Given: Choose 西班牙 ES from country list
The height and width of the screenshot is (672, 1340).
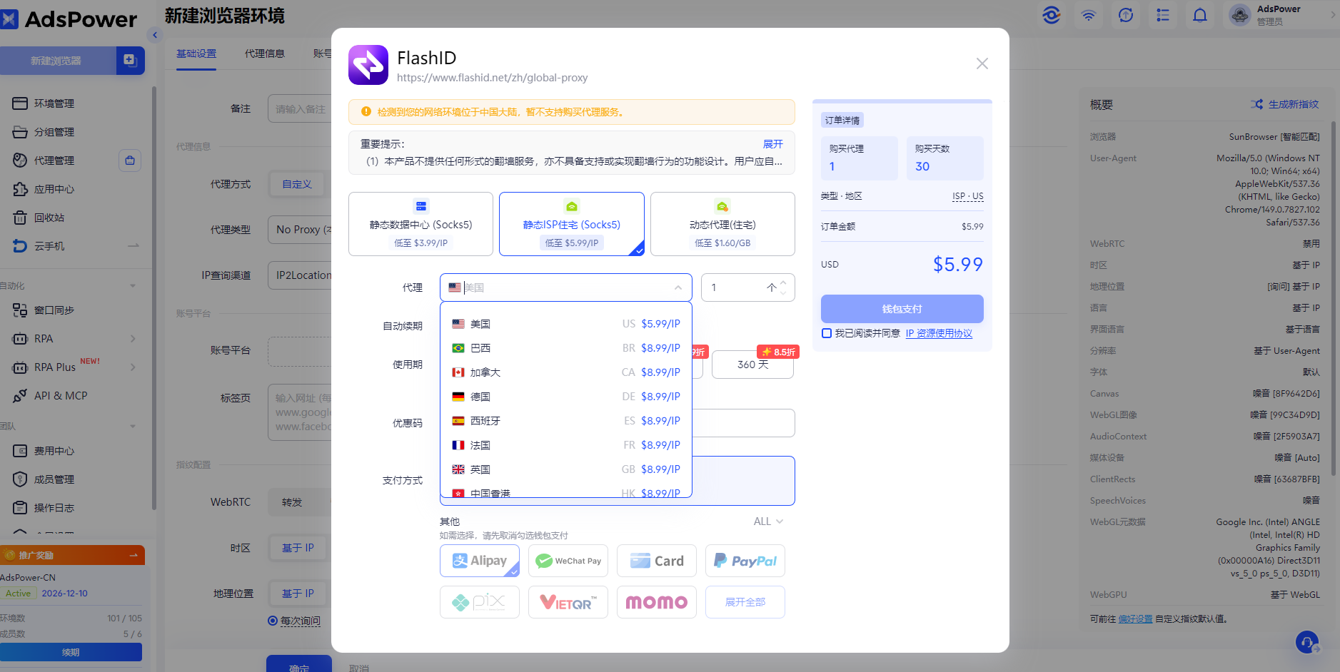Looking at the screenshot, I should [x=566, y=421].
